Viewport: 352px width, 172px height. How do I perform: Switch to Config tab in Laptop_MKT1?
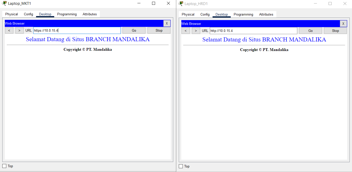tap(28, 14)
